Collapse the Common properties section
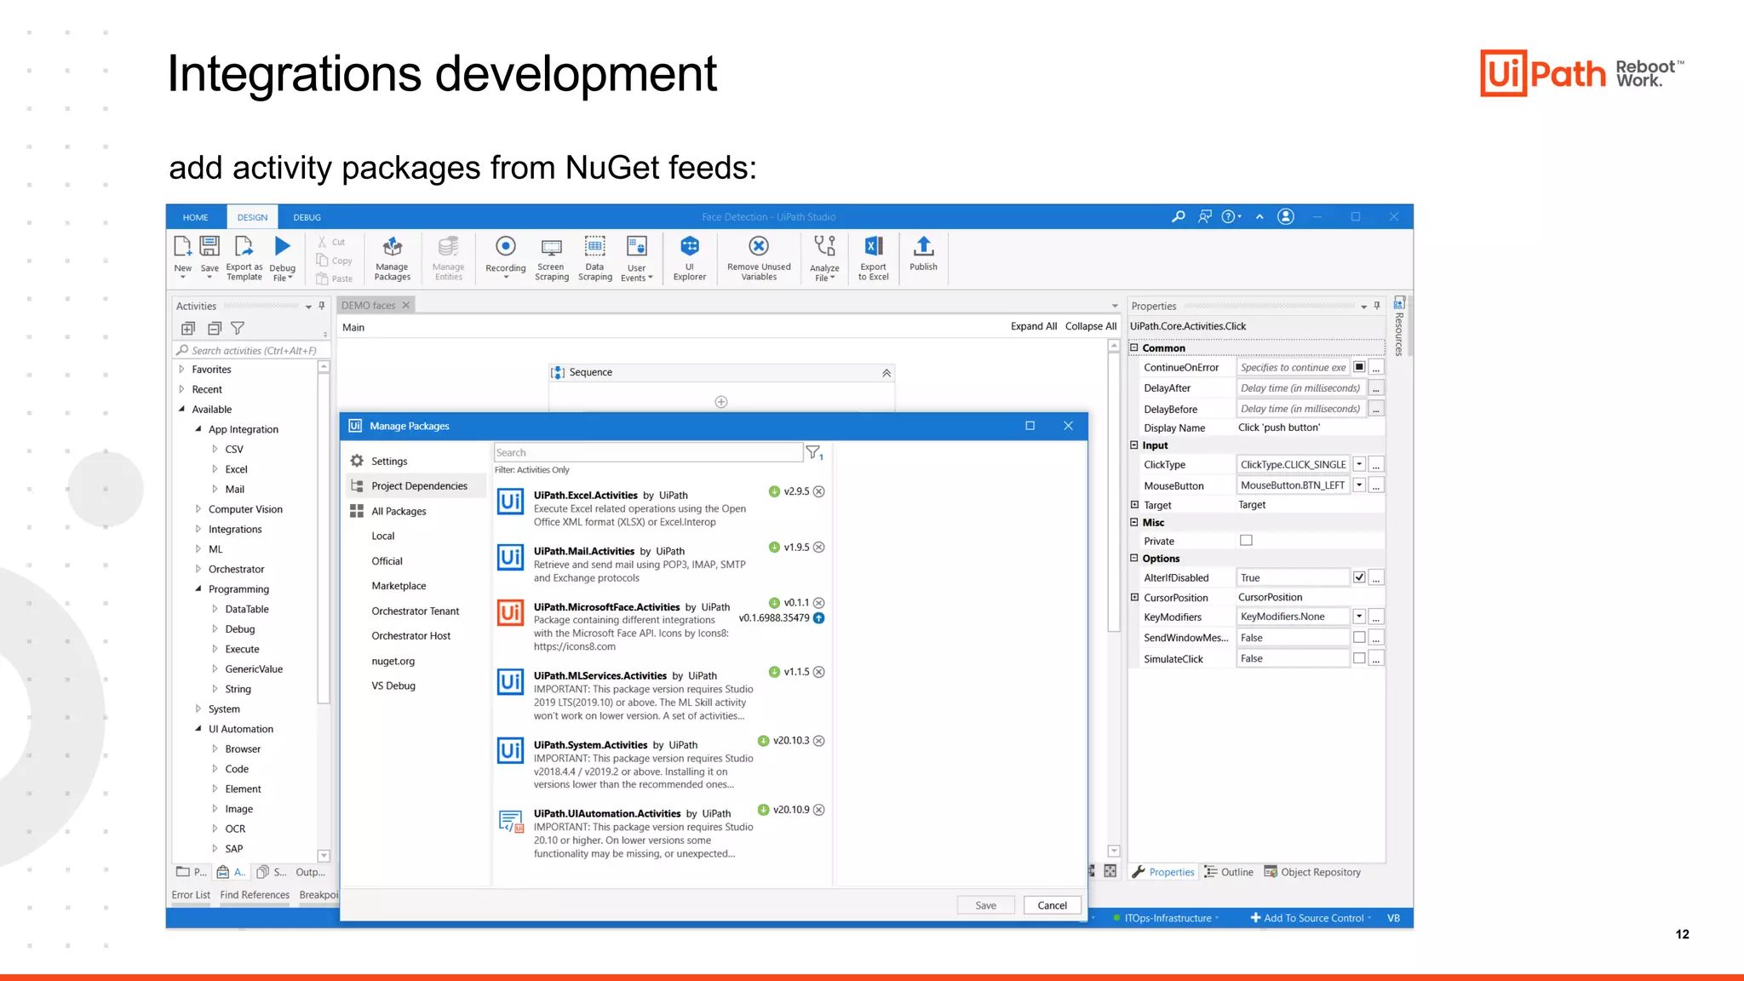1744x981 pixels. click(1134, 347)
